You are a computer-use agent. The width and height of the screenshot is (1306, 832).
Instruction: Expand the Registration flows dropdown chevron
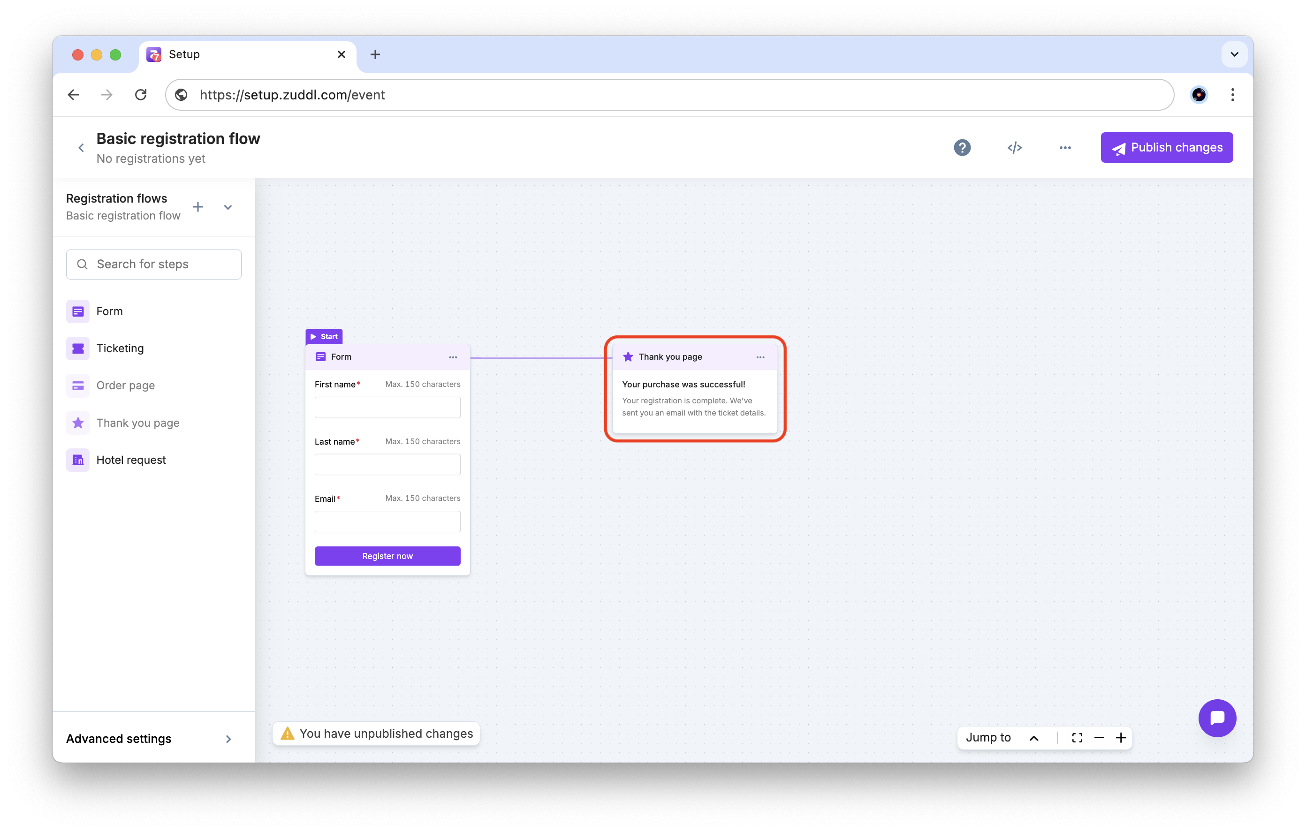[228, 207]
